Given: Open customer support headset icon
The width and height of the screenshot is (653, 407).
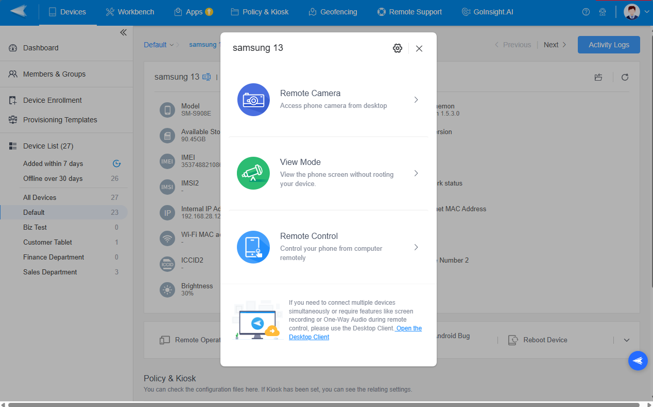Looking at the screenshot, I should pos(603,12).
